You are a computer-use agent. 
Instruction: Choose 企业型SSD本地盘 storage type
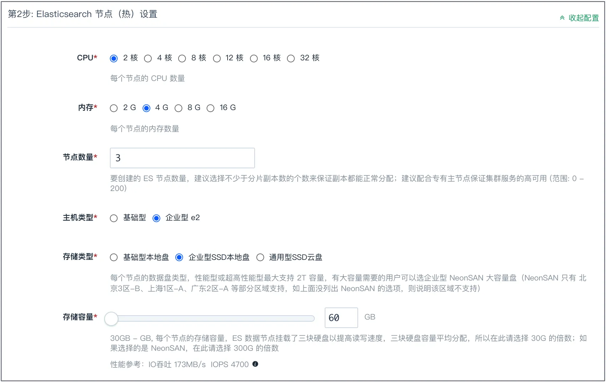pos(179,257)
